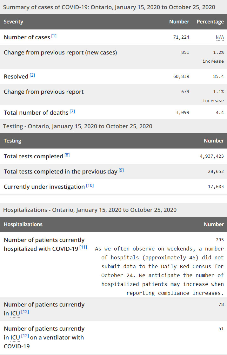
Task: Follow footnote 8 beside Total tests completed
Action: click(x=67, y=155)
